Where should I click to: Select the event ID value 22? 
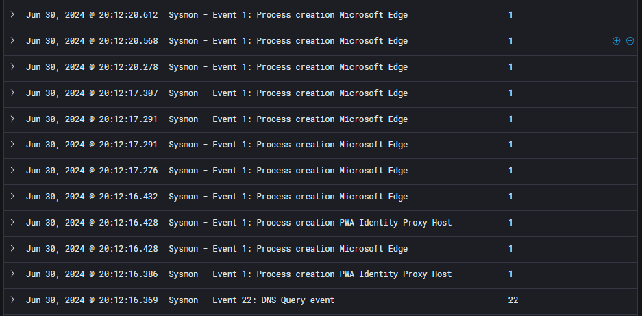tap(513, 300)
